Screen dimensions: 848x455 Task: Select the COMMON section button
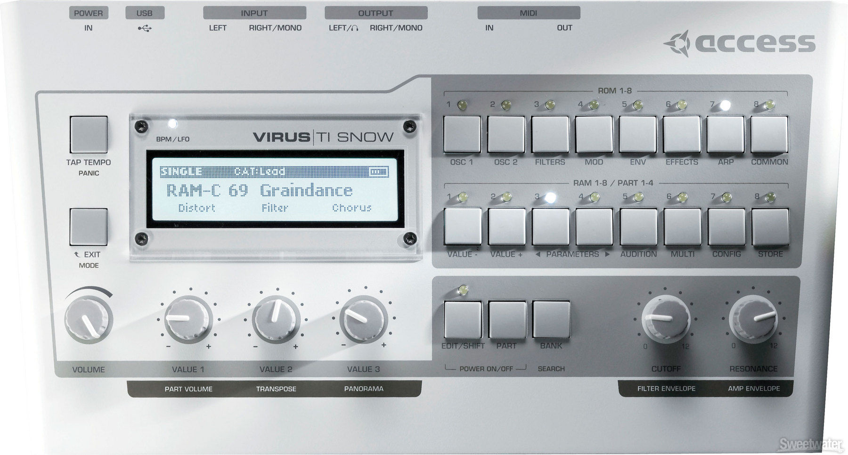coord(770,134)
